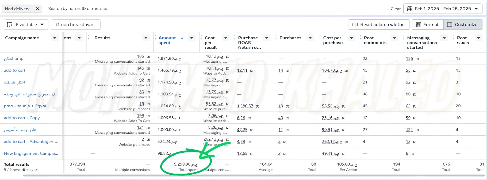Open Post comments column dropdown
This screenshot has width=487, height=180.
click(x=394, y=38)
